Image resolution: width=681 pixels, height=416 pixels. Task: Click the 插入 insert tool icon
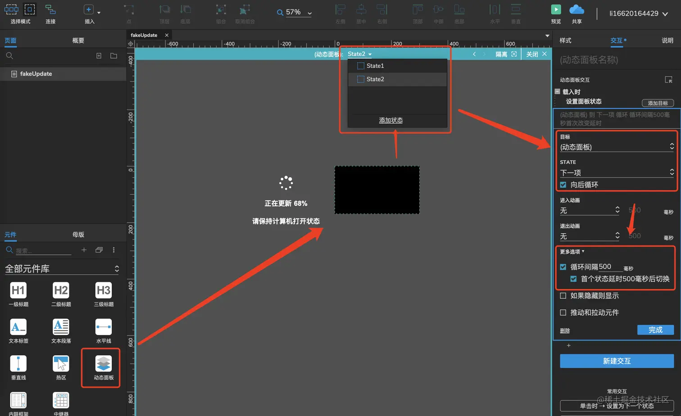pos(89,9)
